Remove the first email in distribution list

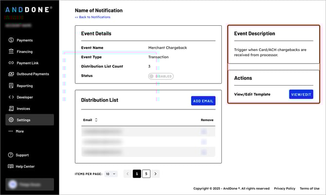(x=204, y=131)
